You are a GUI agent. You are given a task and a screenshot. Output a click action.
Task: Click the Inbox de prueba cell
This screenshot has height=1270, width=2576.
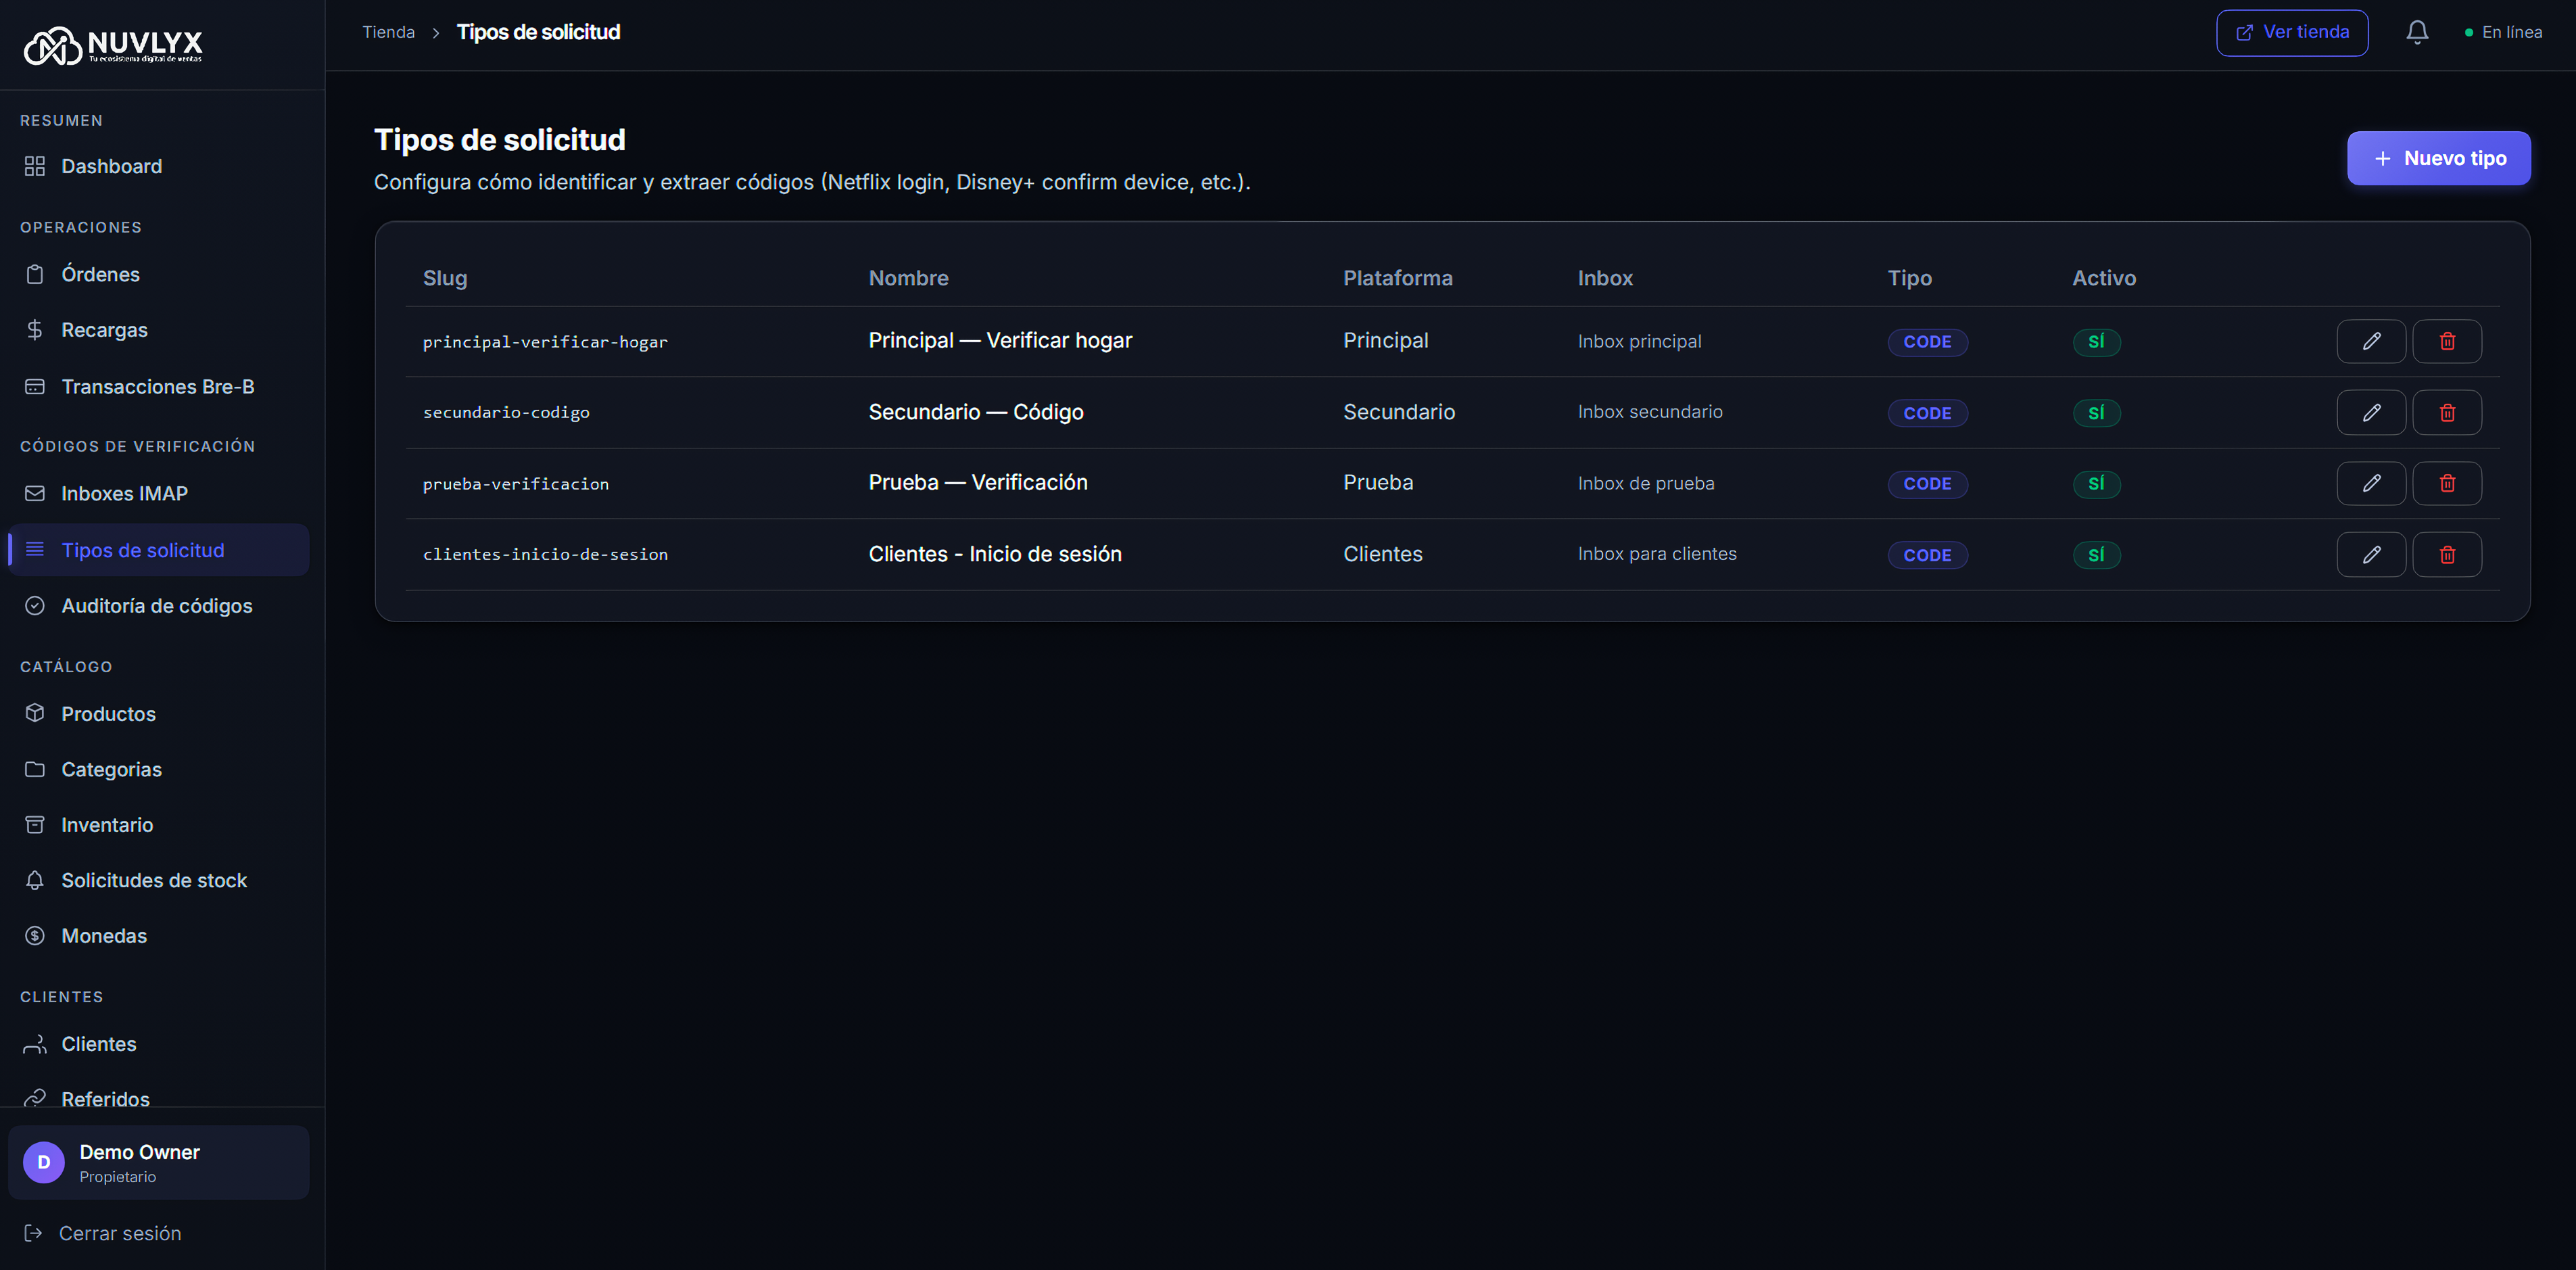click(x=1646, y=483)
